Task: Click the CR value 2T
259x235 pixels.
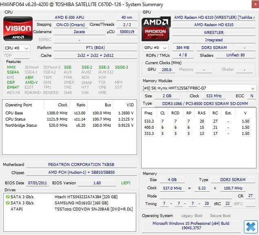Action: coord(250,196)
